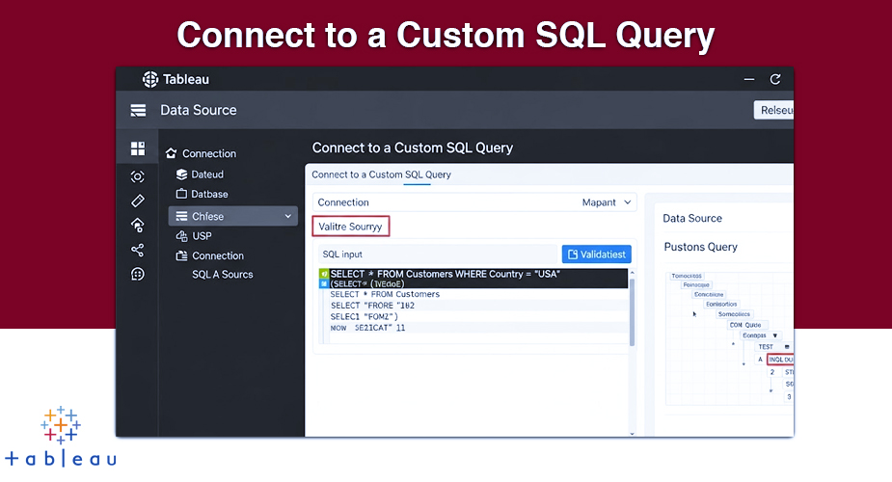The image size is (892, 482).
Task: Click the SQL input field header
Action: [x=438, y=254]
